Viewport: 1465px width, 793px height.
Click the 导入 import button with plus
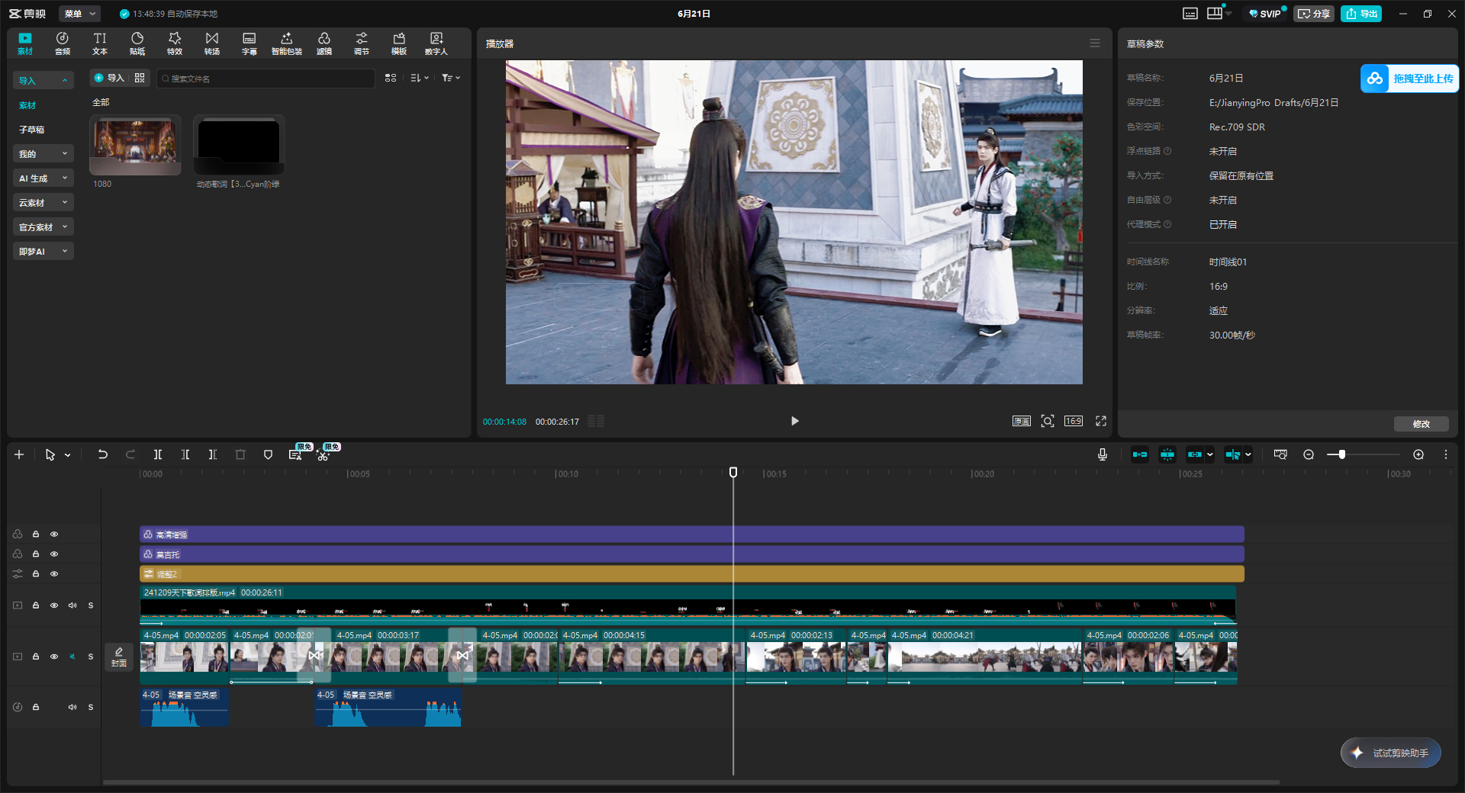(x=109, y=78)
